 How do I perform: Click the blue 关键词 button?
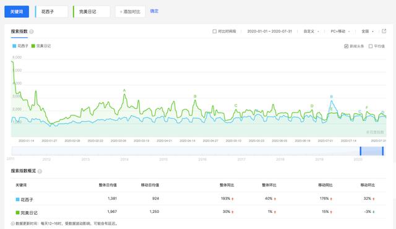tap(17, 12)
